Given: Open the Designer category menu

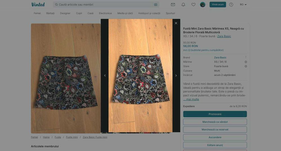Looking at the screenshot, I should tap(65, 13).
